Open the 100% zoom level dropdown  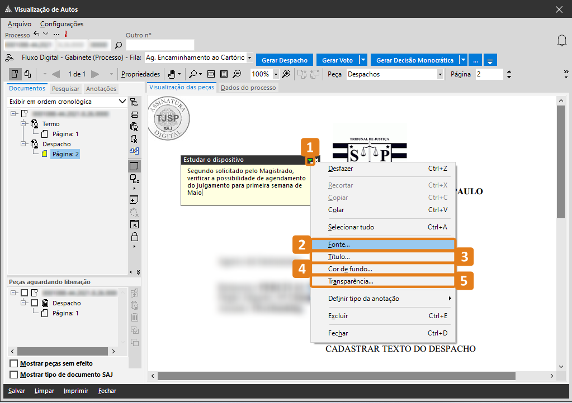coord(276,74)
